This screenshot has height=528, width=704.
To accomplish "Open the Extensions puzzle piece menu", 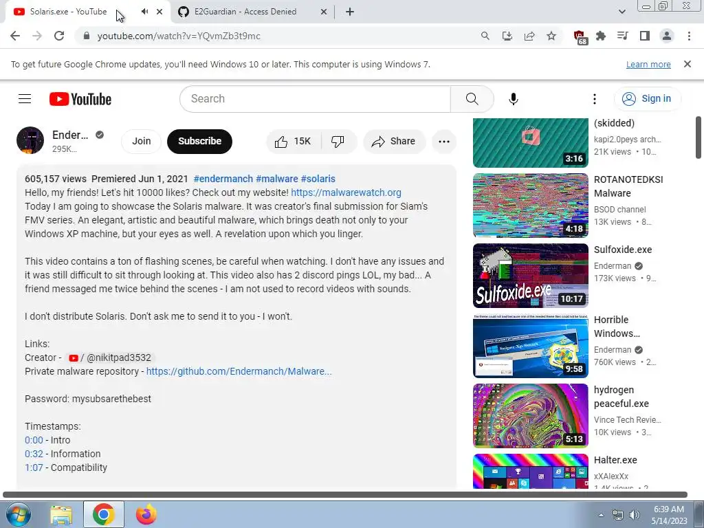I will click(601, 36).
